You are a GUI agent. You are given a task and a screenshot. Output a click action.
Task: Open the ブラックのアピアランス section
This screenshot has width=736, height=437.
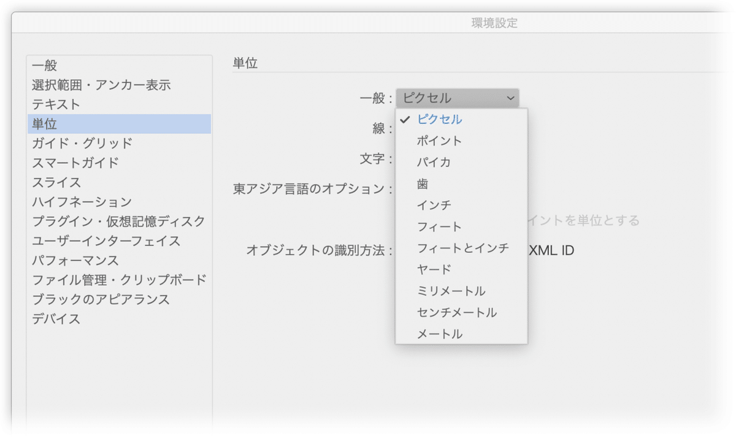pos(101,300)
